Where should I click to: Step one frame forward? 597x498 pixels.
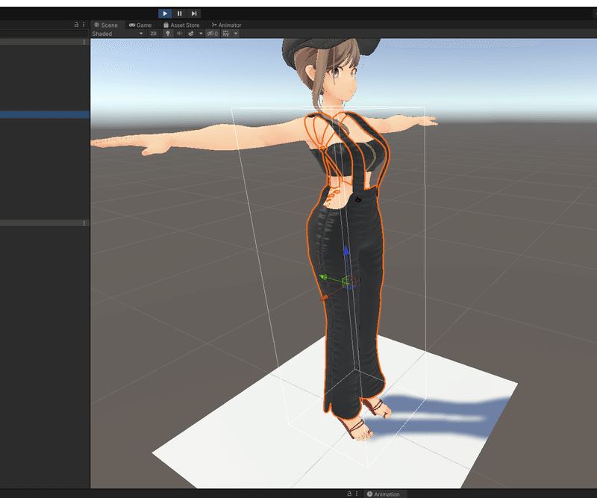[194, 13]
